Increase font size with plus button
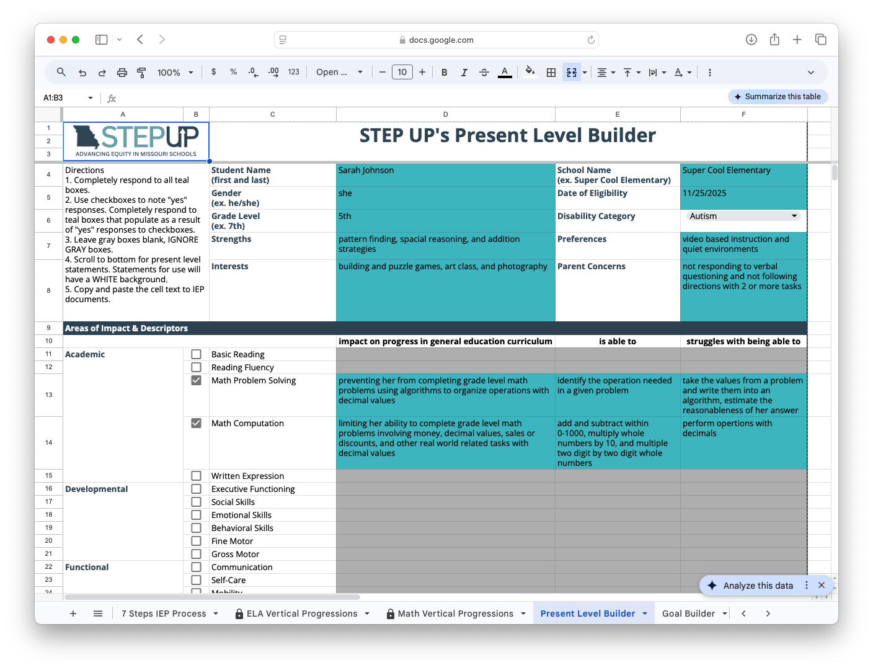 (x=422, y=72)
